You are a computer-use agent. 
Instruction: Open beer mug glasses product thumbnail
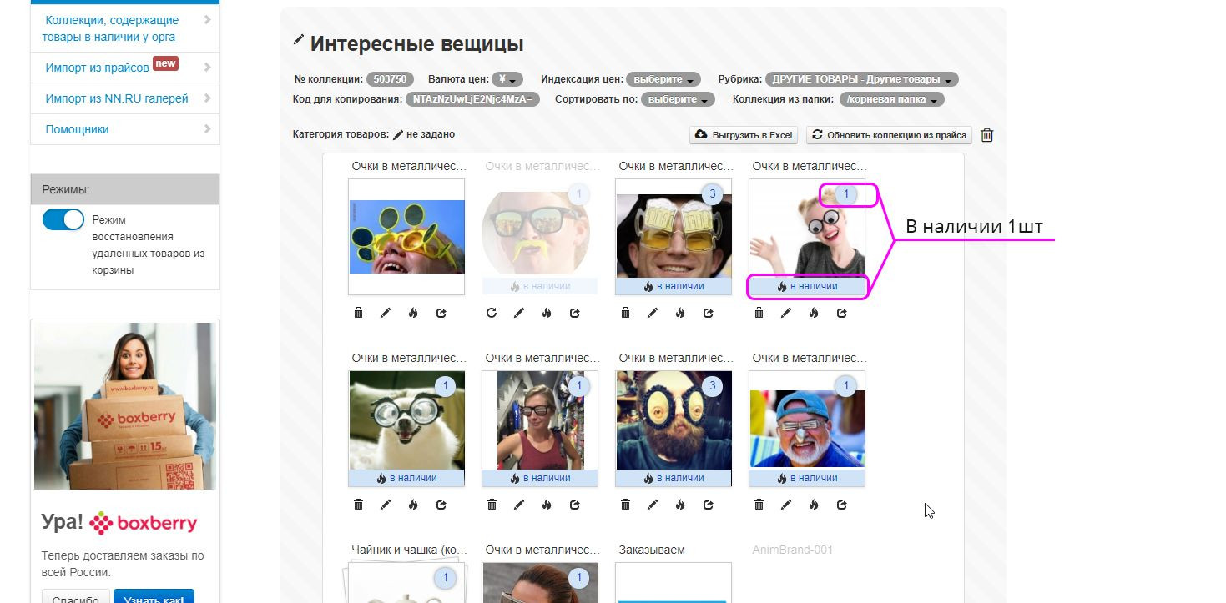[674, 236]
